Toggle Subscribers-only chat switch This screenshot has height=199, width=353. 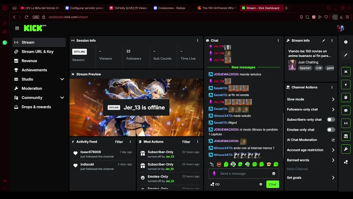pyautogui.click(x=331, y=120)
